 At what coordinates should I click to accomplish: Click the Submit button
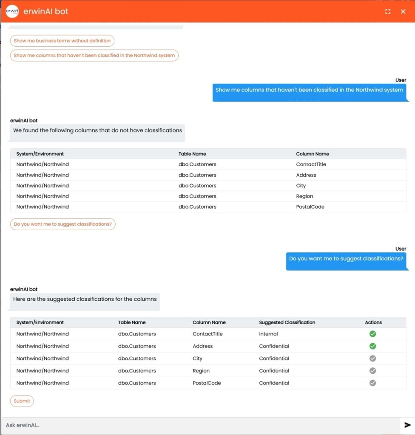click(22, 401)
